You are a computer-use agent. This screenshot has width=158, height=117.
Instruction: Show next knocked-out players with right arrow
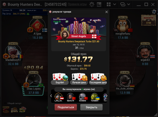107,96
